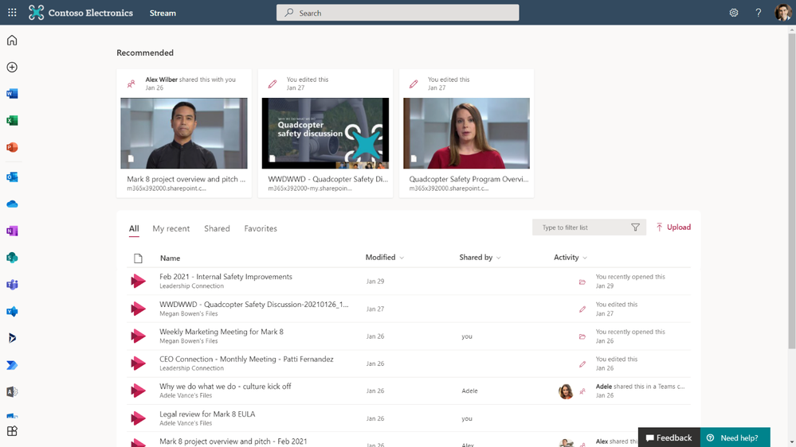Click the filter funnel icon
The height and width of the screenshot is (447, 796).
pos(635,227)
